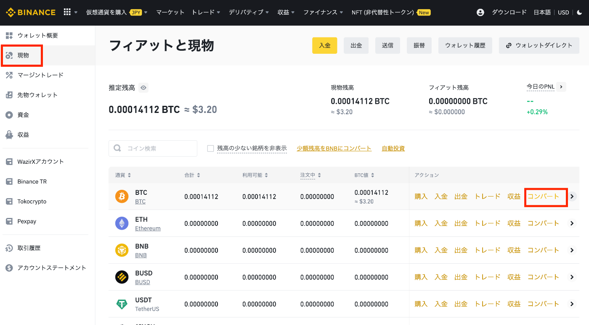Click 出金 in the USDT row
This screenshot has height=325, width=589.
(x=461, y=304)
